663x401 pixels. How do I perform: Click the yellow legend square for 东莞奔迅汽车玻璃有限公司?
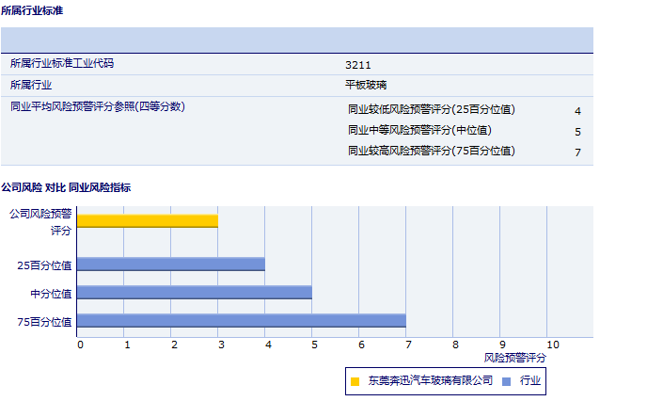tap(355, 381)
